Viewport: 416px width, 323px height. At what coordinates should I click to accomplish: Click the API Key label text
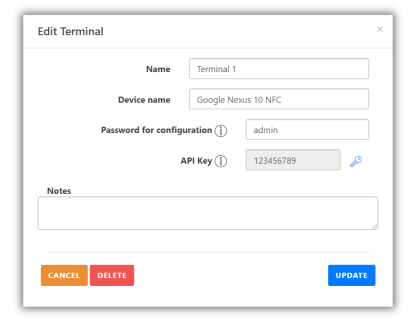(196, 161)
